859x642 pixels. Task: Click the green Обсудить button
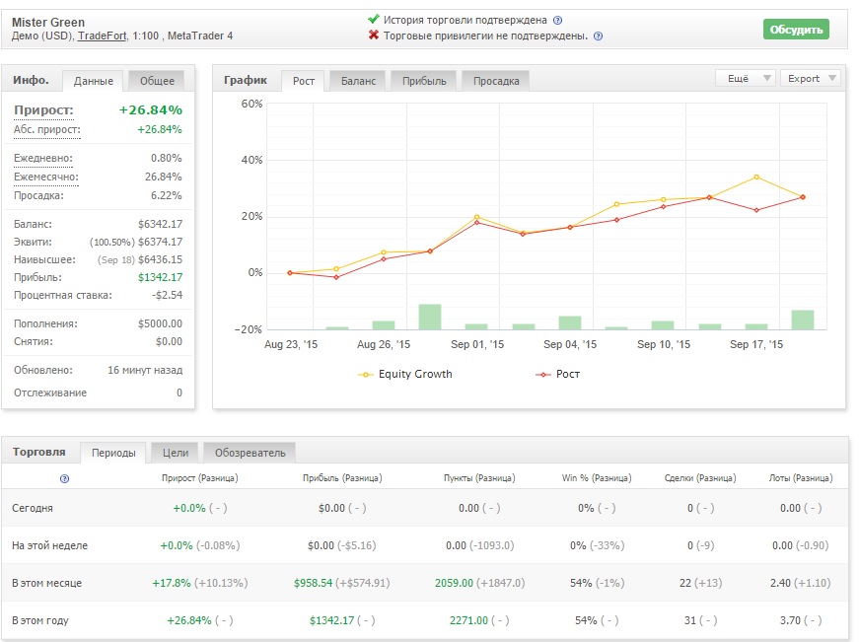point(796,30)
